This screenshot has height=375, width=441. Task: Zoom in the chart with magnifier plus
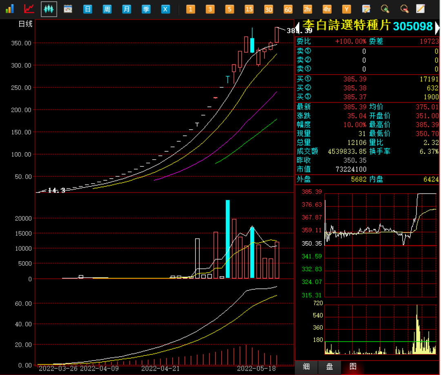tap(385, 9)
